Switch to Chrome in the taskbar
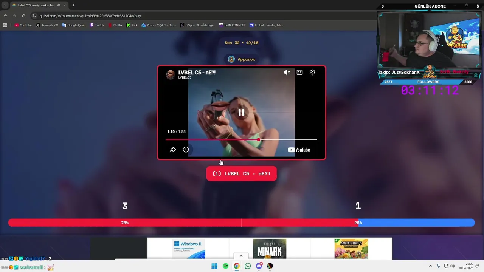 point(236,266)
